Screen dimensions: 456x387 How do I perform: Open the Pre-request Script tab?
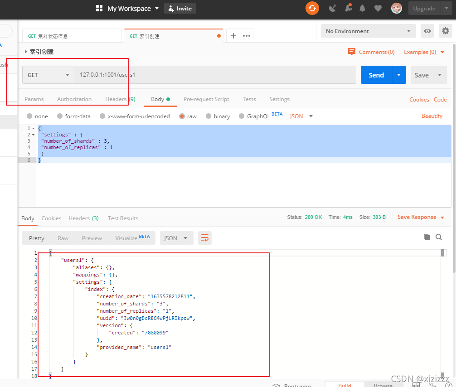click(206, 99)
